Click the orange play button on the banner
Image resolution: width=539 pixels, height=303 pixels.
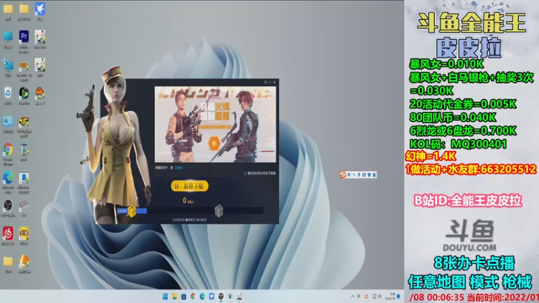coord(214,143)
